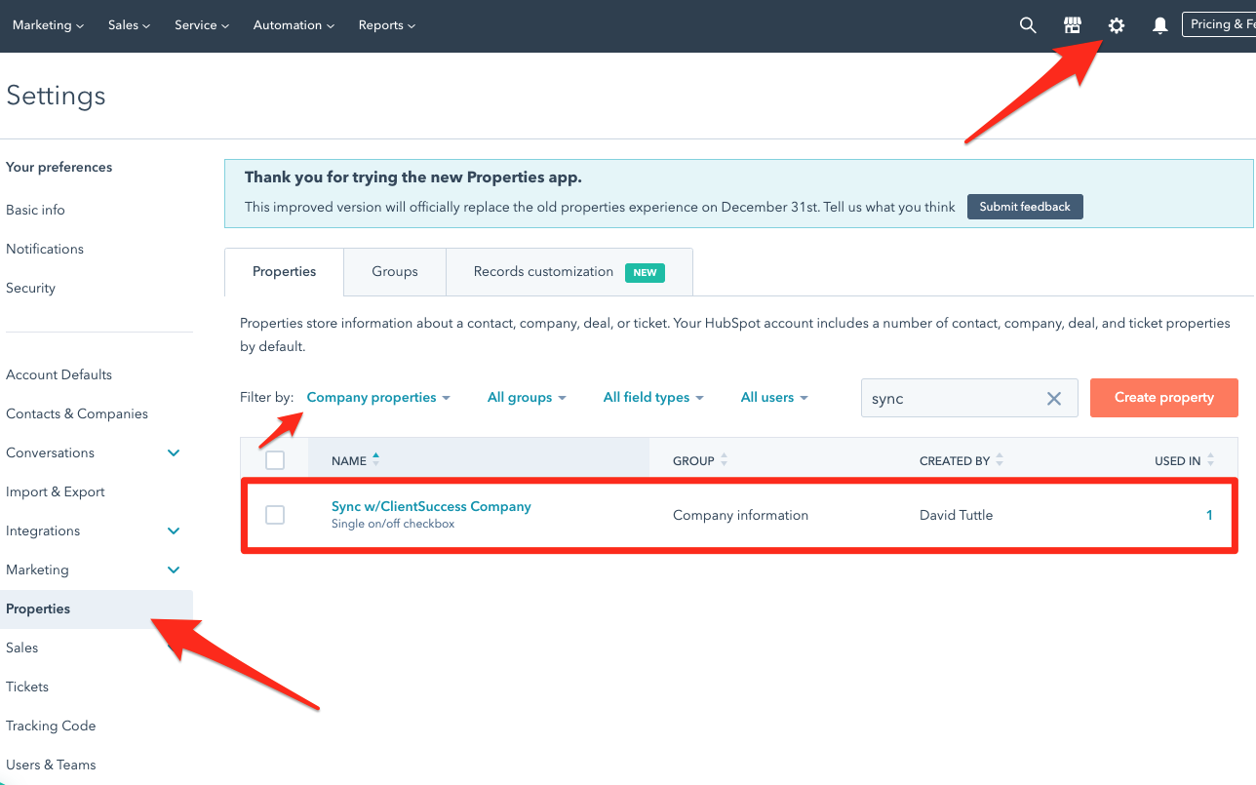Click the Company information group cell
The height and width of the screenshot is (785, 1256).
point(740,515)
